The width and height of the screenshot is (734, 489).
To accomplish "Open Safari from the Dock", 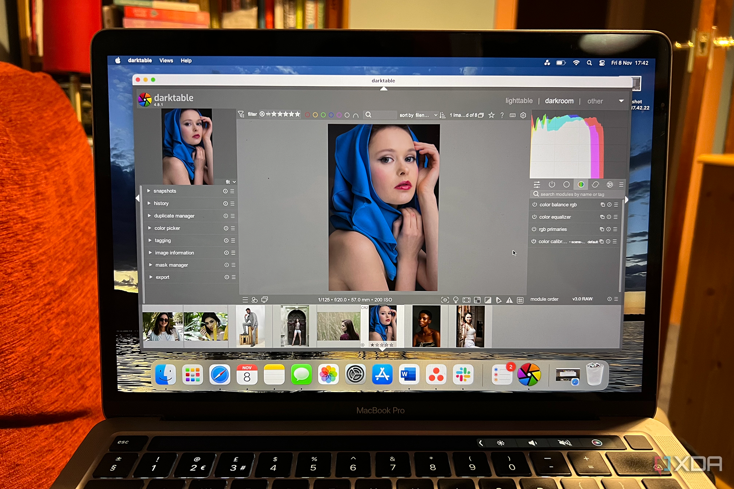I will click(x=220, y=374).
